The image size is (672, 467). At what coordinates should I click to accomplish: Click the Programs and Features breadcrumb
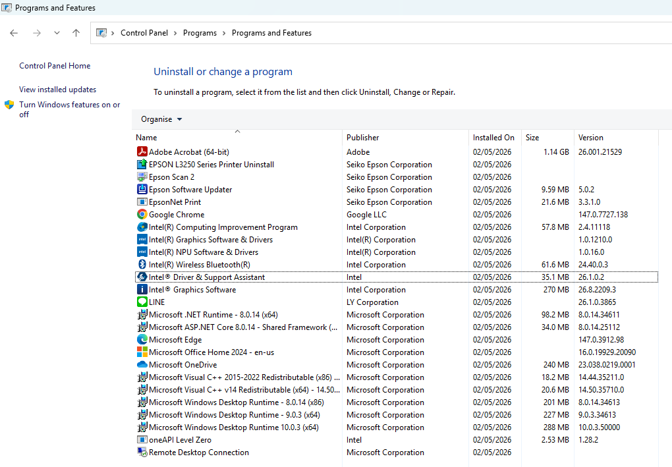(271, 33)
